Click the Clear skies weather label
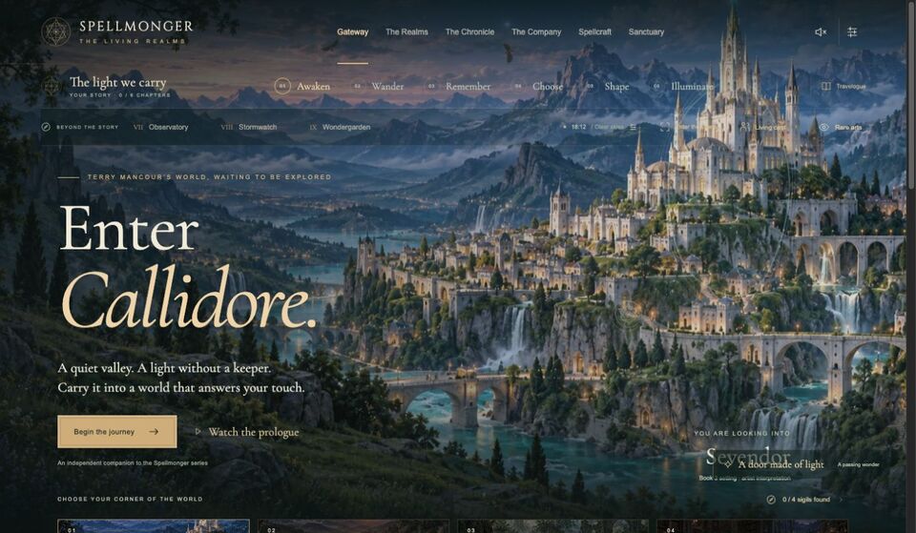Viewport: 916px width, 533px height. click(x=609, y=127)
